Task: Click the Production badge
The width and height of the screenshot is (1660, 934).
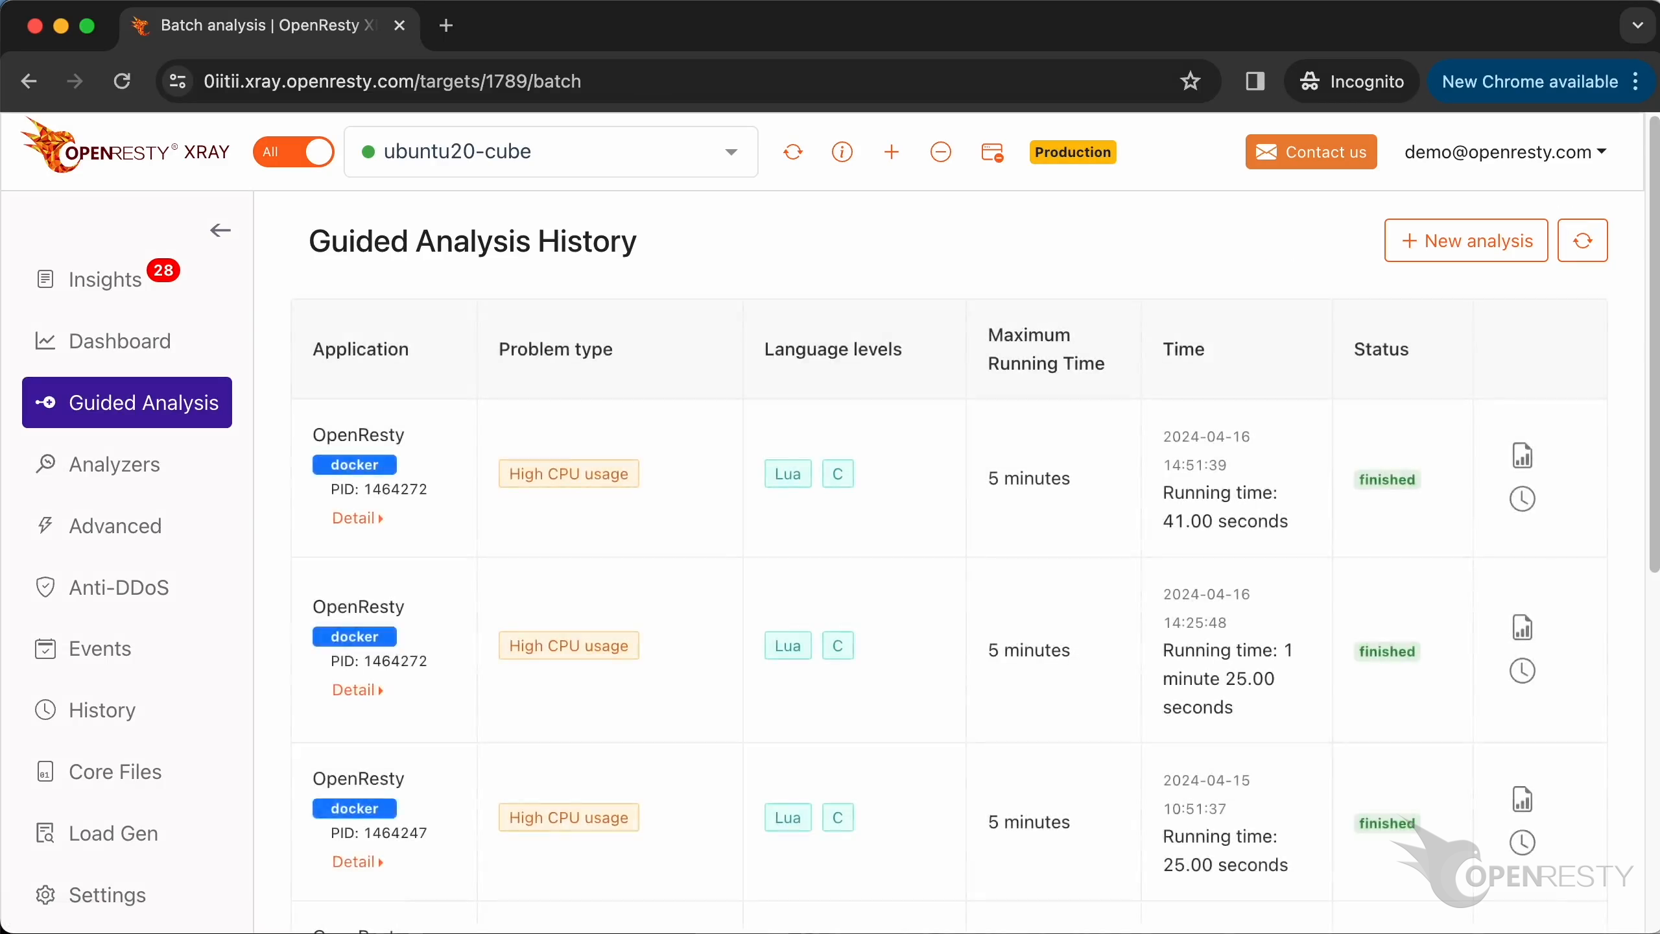Action: (x=1073, y=152)
